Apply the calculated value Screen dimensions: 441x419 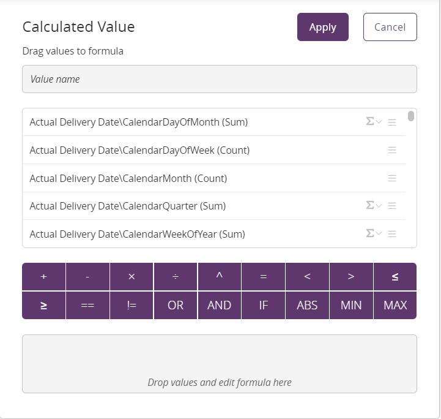[x=322, y=27]
